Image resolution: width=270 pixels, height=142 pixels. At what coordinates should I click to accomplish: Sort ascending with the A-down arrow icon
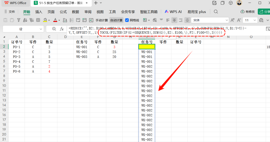(25, 20)
